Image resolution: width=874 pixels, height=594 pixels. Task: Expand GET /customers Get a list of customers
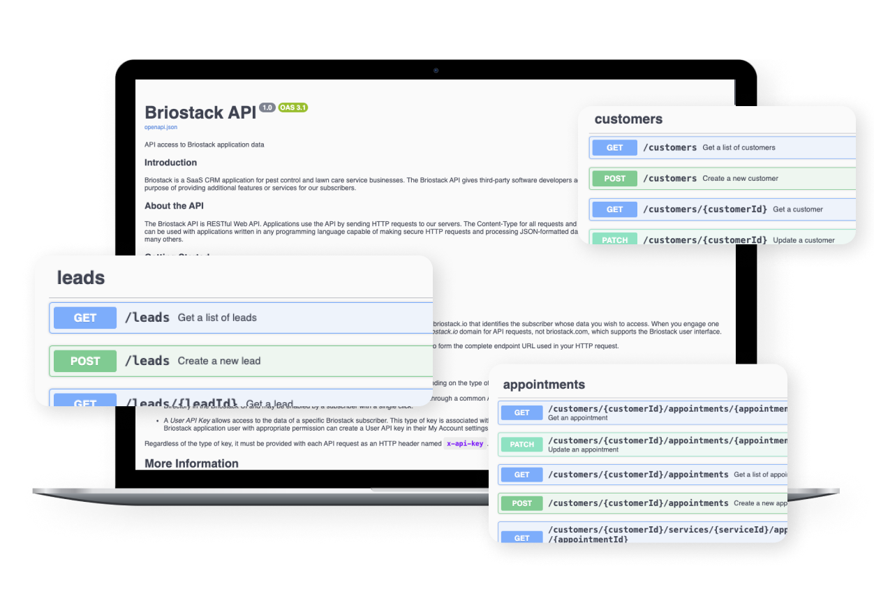coord(723,147)
